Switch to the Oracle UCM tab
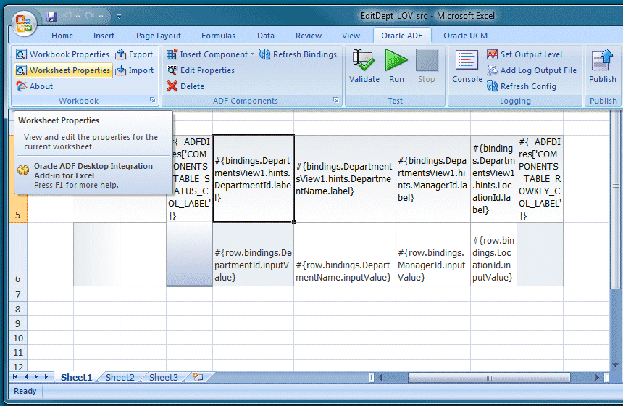 (465, 36)
